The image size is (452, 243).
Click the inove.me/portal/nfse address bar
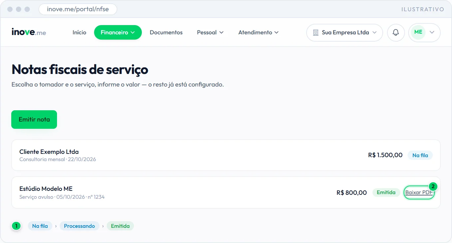point(78,9)
